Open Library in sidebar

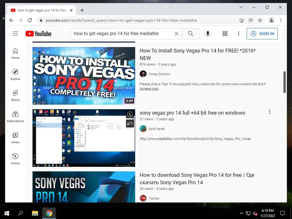(x=15, y=138)
